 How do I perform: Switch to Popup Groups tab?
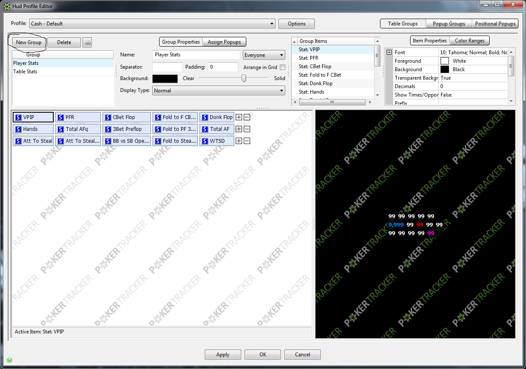coord(449,24)
